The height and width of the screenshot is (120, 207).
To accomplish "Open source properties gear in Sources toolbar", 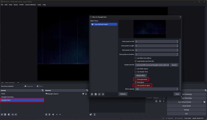I will pos(53,114).
